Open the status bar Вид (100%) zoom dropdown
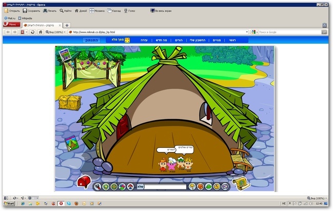333x211 pixels. 317,198
